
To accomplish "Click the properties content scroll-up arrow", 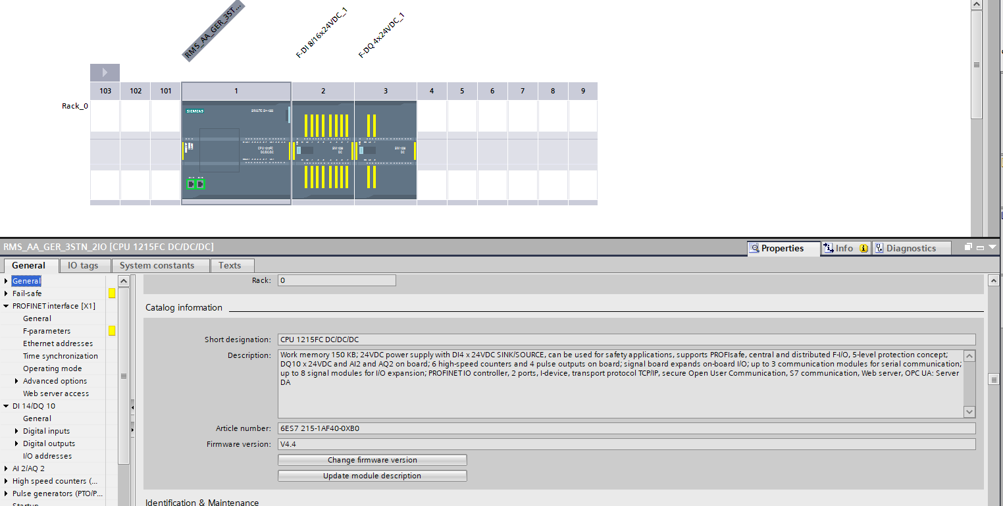I will pyautogui.click(x=994, y=281).
